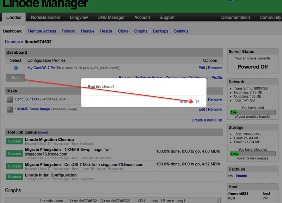Open the NodeBalancers tab
The image size is (282, 203).
pos(45,17)
